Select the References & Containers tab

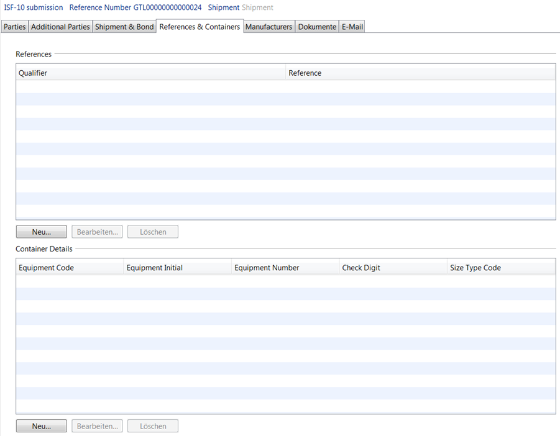tap(200, 27)
